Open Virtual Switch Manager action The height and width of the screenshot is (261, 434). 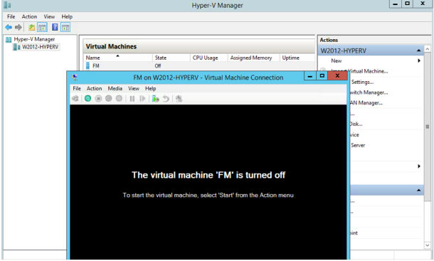(x=369, y=92)
